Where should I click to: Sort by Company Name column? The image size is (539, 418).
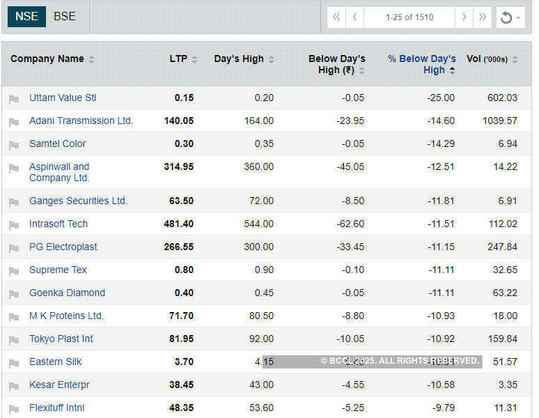(x=52, y=59)
